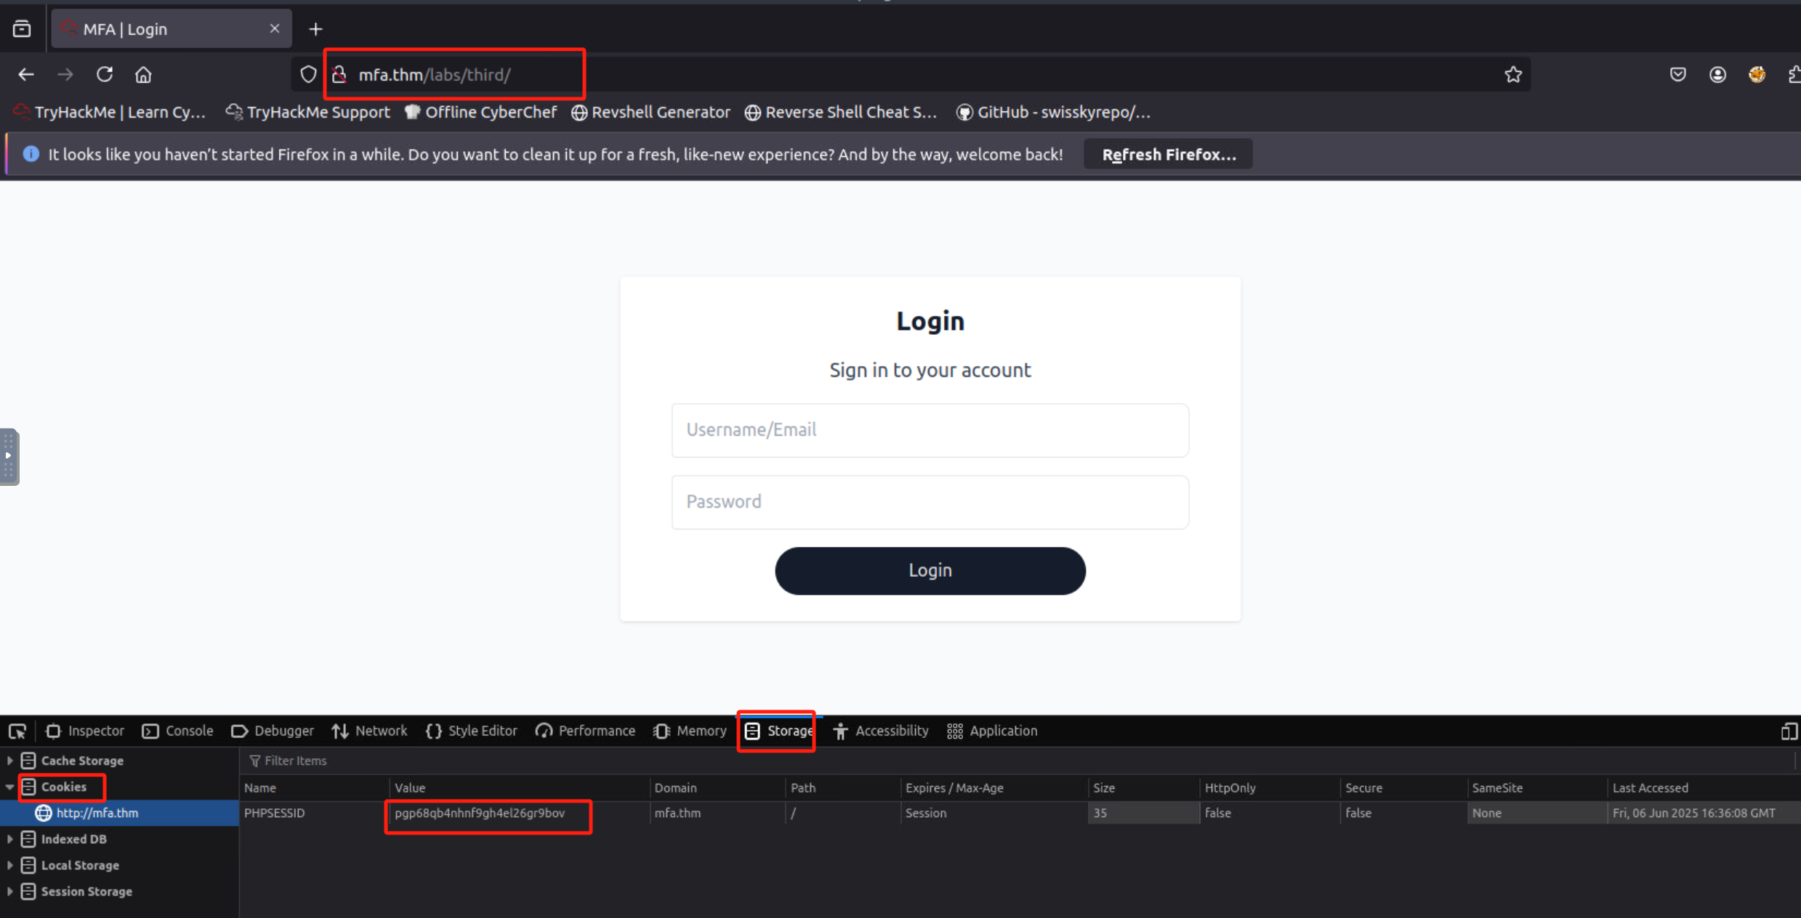This screenshot has width=1801, height=918.
Task: Switch to the Network tab
Action: click(370, 731)
